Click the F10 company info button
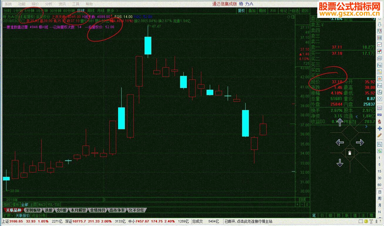This screenshot has width=384, height=226. coord(273,11)
